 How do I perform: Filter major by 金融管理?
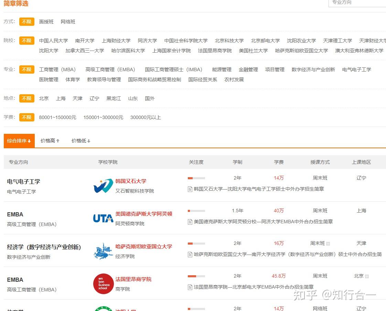tap(248, 70)
